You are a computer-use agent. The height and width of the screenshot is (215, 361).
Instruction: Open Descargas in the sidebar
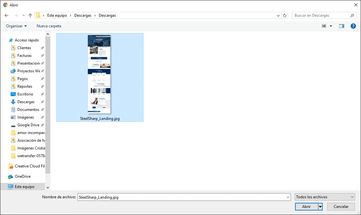tap(26, 102)
